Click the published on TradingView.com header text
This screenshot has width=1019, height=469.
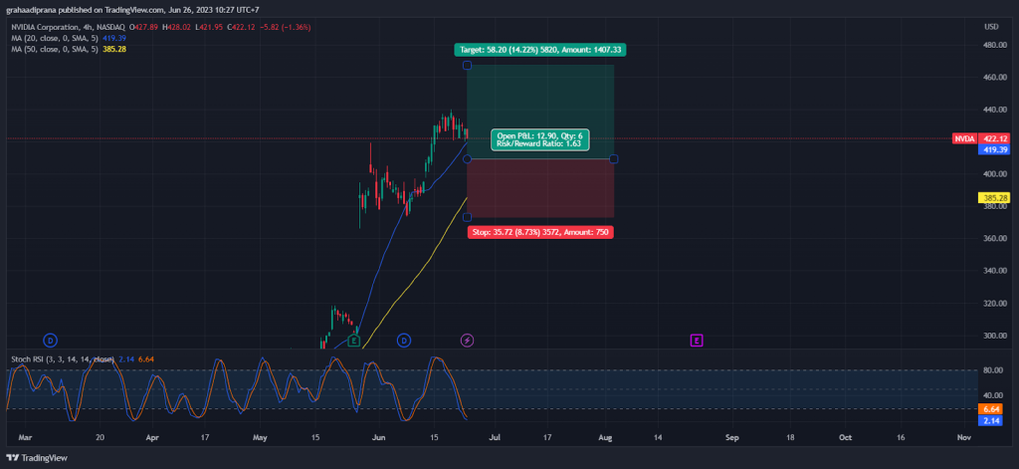(134, 10)
